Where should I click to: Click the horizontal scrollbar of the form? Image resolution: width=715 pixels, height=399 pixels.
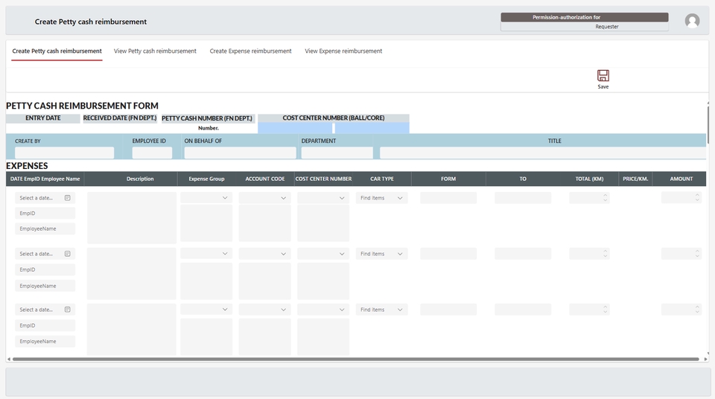(x=356, y=360)
